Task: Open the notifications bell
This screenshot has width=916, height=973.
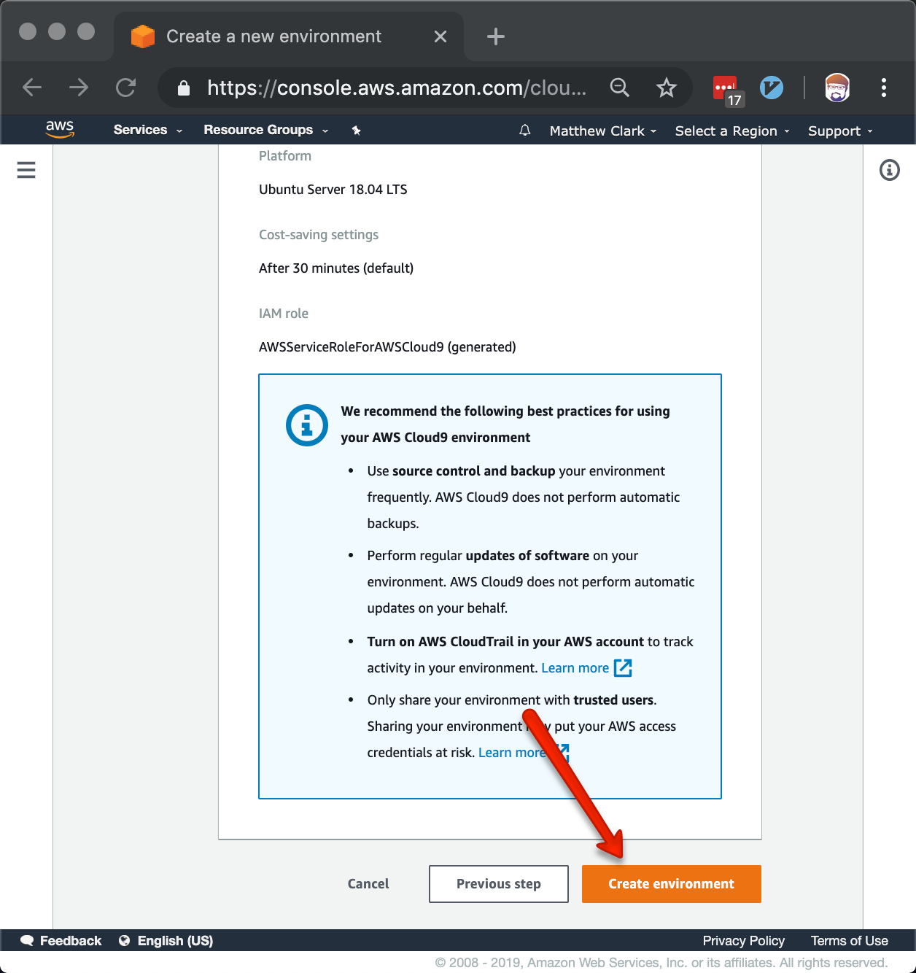Action: pyautogui.click(x=524, y=131)
